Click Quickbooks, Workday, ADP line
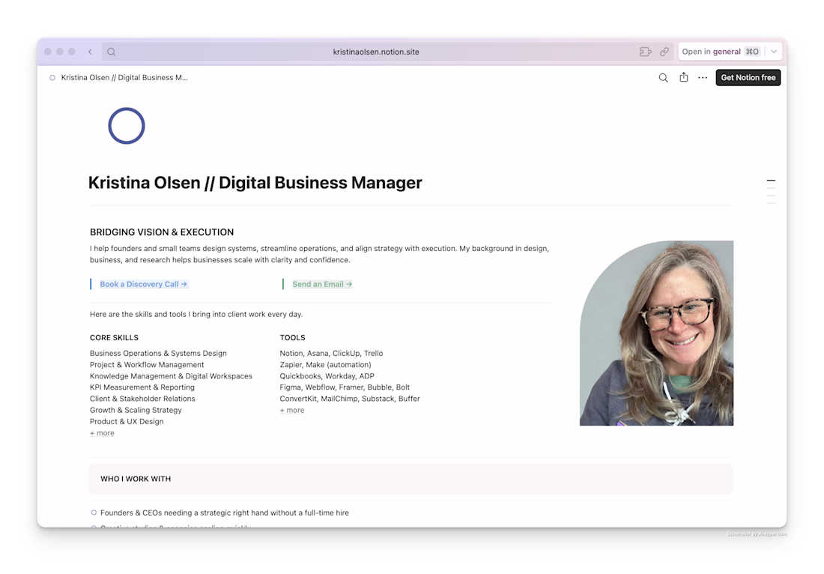The width and height of the screenshot is (824, 574). pos(327,376)
